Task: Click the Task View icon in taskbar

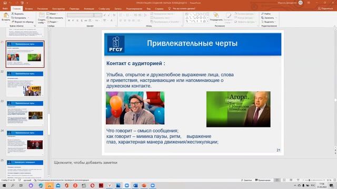Action: click(x=21, y=185)
